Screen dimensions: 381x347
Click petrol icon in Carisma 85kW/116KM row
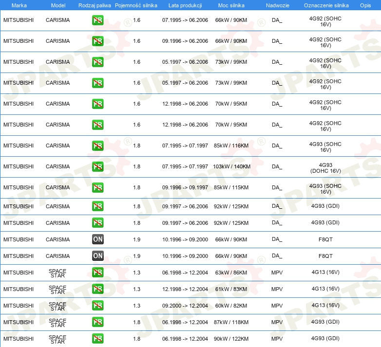tap(97, 146)
